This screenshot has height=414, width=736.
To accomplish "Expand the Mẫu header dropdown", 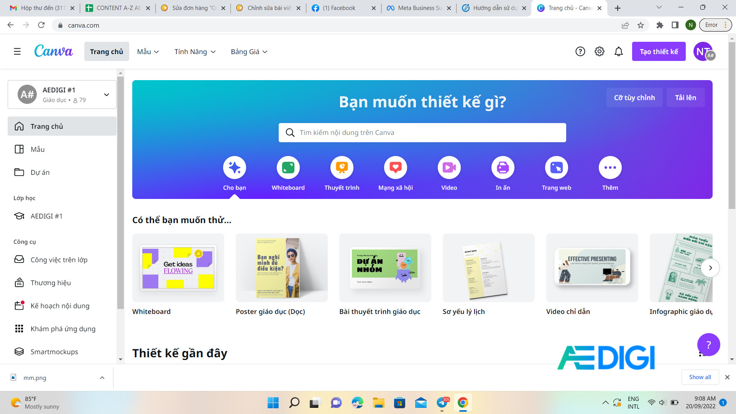I will tap(148, 52).
